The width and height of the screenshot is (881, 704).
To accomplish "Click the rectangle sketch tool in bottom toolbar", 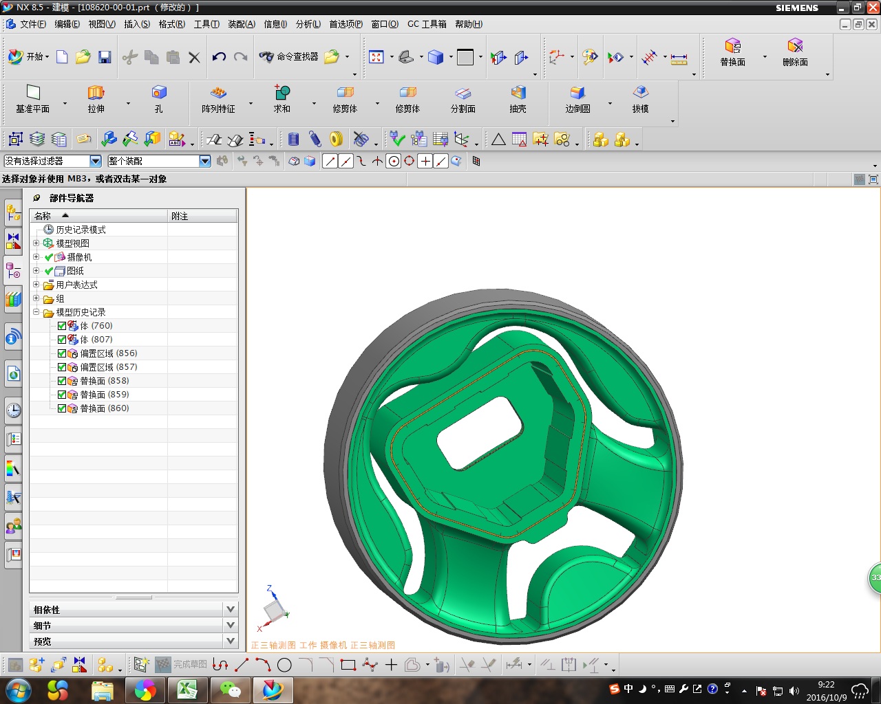I will 348,665.
